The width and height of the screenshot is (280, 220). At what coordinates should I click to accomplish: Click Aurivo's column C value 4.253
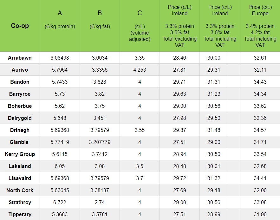pos(140,70)
